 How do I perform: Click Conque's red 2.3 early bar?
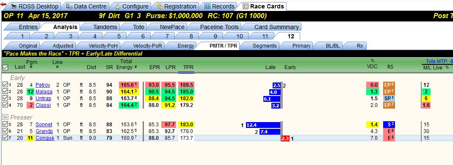285,138
